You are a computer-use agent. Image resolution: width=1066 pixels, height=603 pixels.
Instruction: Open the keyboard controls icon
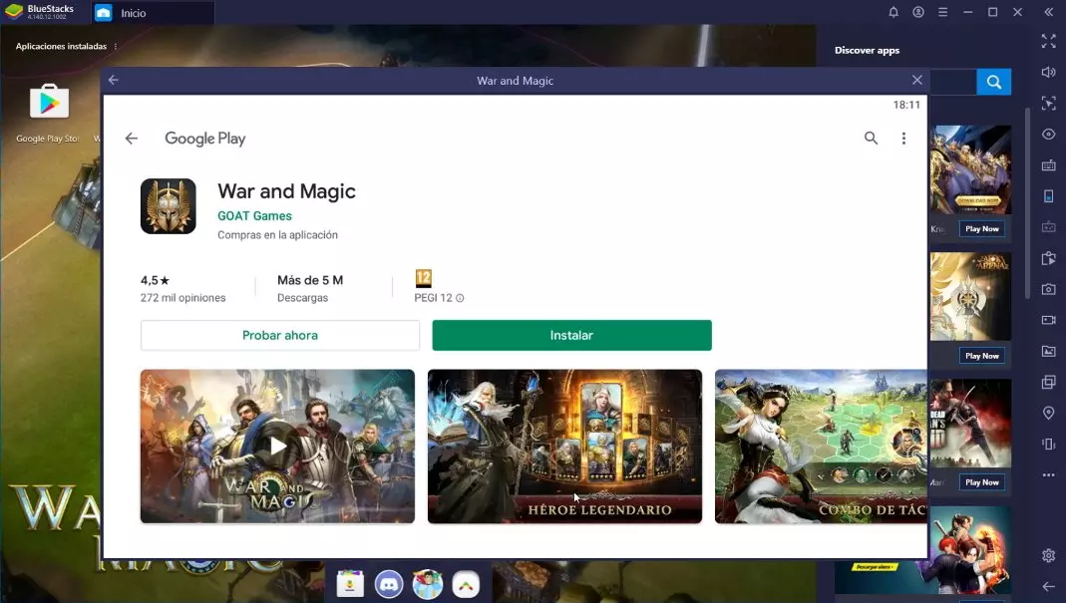click(1048, 165)
